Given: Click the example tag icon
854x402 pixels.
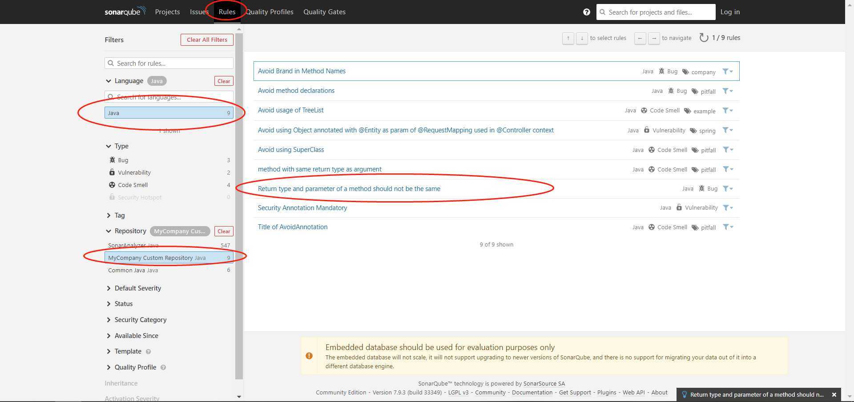Looking at the screenshot, I should point(687,111).
